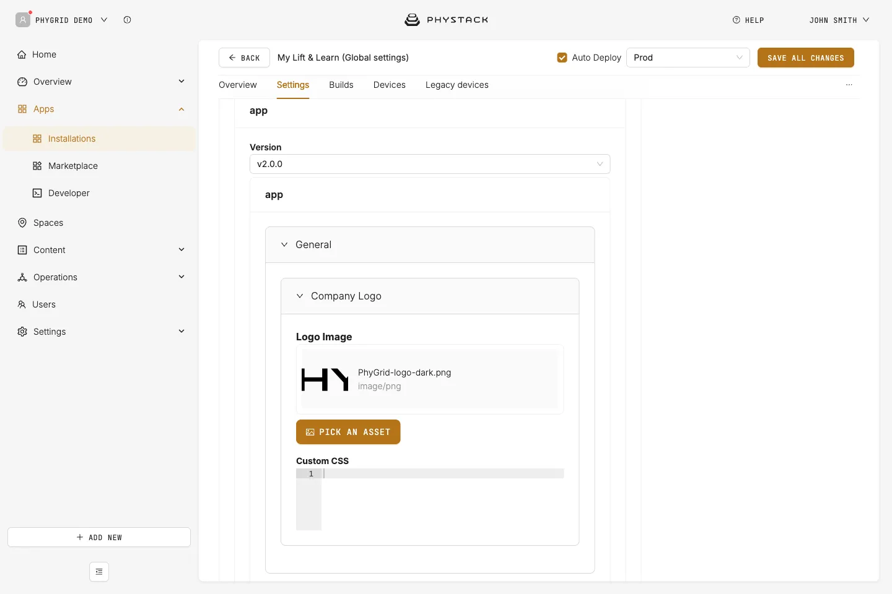
Task: Toggle the Auto Deploy checkbox
Action: (x=562, y=58)
